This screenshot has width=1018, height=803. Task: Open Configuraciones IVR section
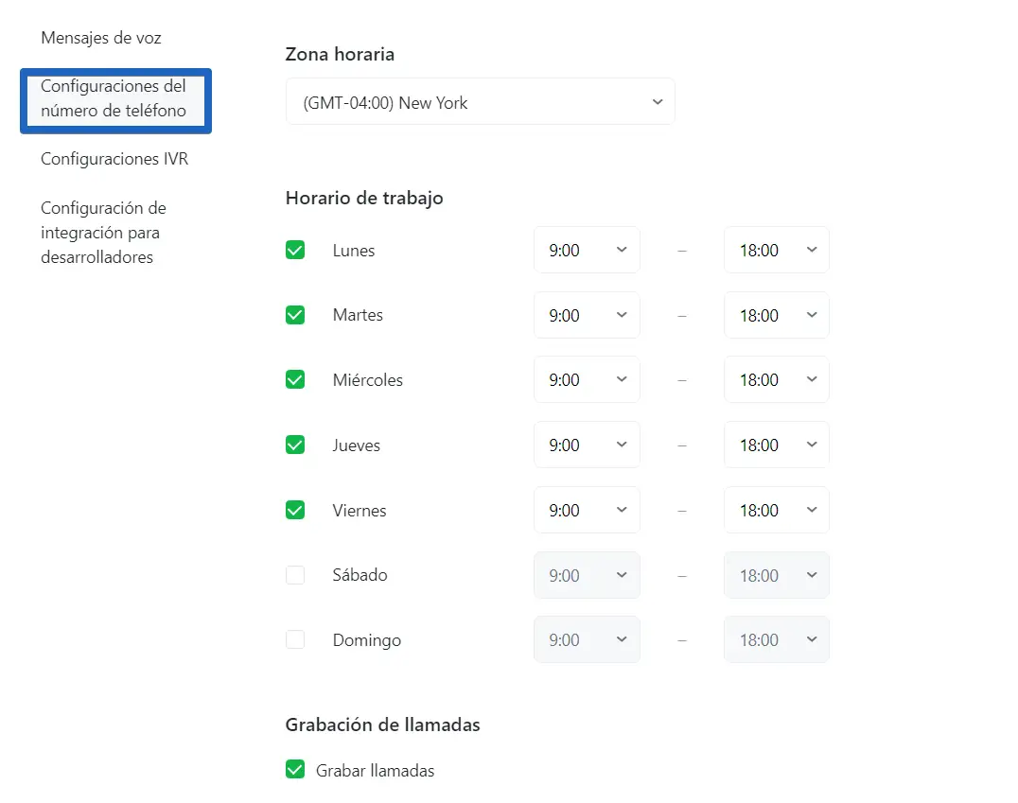point(114,159)
